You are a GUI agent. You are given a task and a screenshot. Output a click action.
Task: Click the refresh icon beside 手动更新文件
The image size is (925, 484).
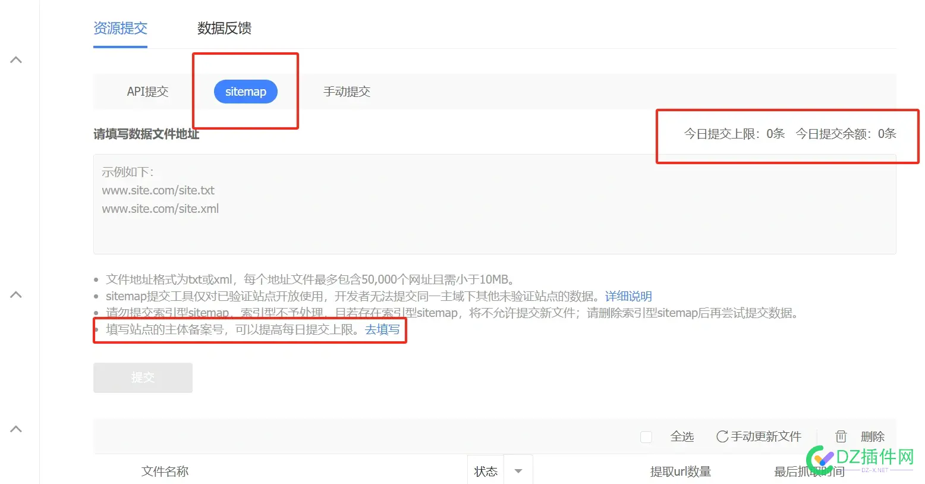tap(722, 436)
